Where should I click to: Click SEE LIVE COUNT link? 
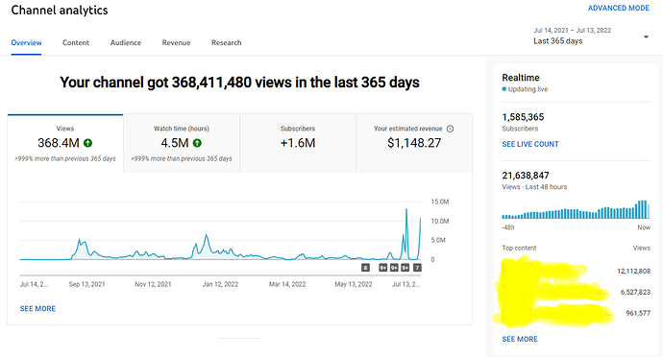coord(530,144)
